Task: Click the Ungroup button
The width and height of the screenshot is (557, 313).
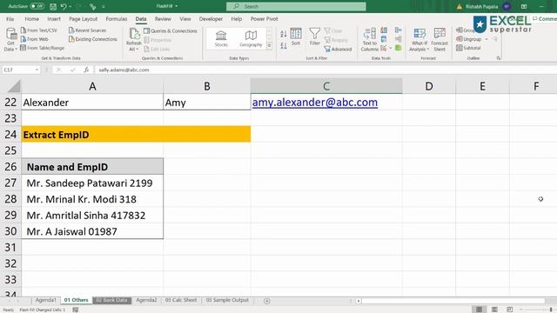Action: click(x=469, y=39)
